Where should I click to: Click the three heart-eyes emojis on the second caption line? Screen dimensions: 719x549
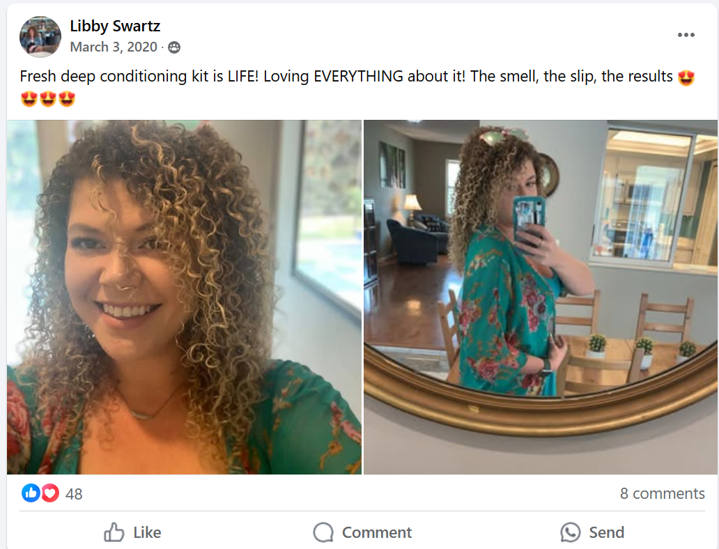48,99
